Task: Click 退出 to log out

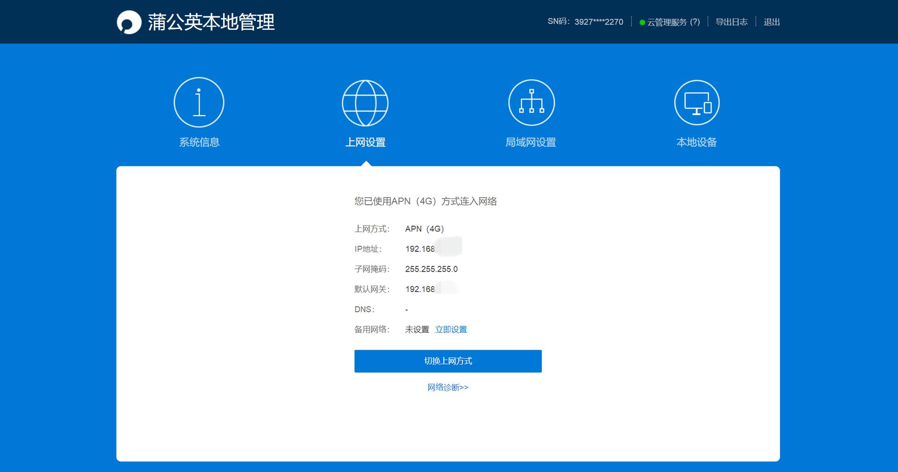Action: click(x=771, y=21)
